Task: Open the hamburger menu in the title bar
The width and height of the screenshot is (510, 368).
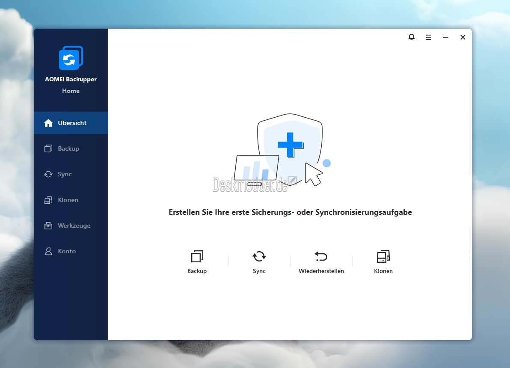Action: click(x=429, y=37)
